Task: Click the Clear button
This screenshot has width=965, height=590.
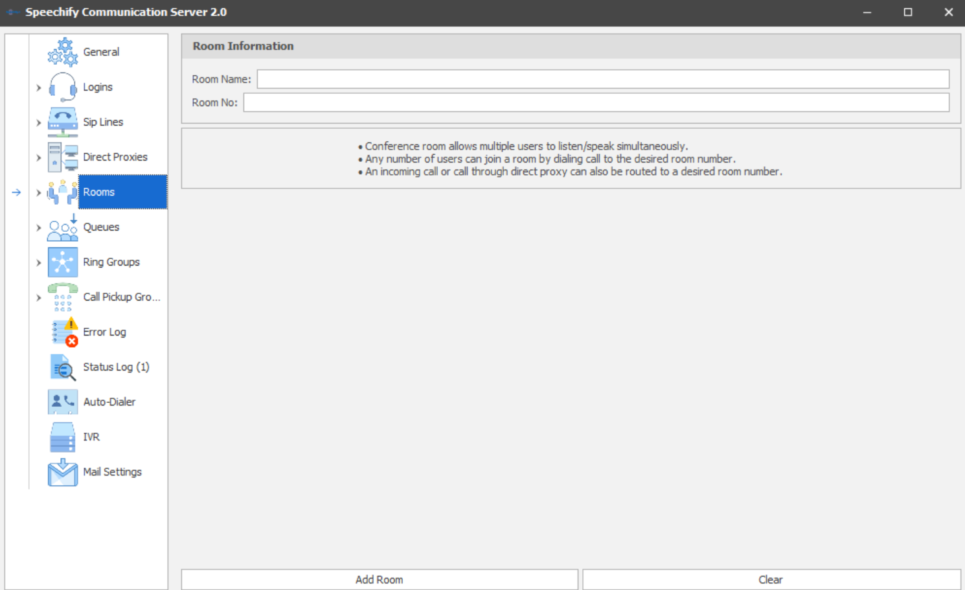Action: click(x=771, y=580)
